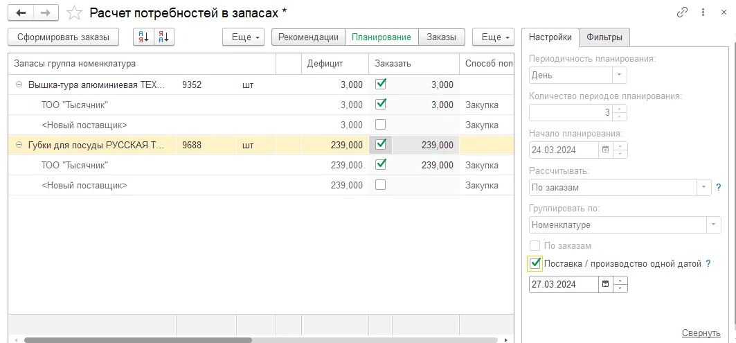
Task: Open the calendar for Начало планирования date
Action: click(605, 150)
